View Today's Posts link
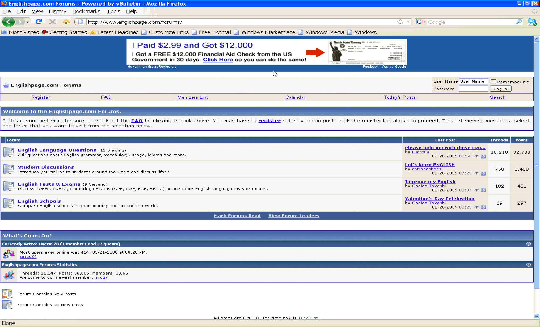The image size is (540, 327). tap(400, 97)
